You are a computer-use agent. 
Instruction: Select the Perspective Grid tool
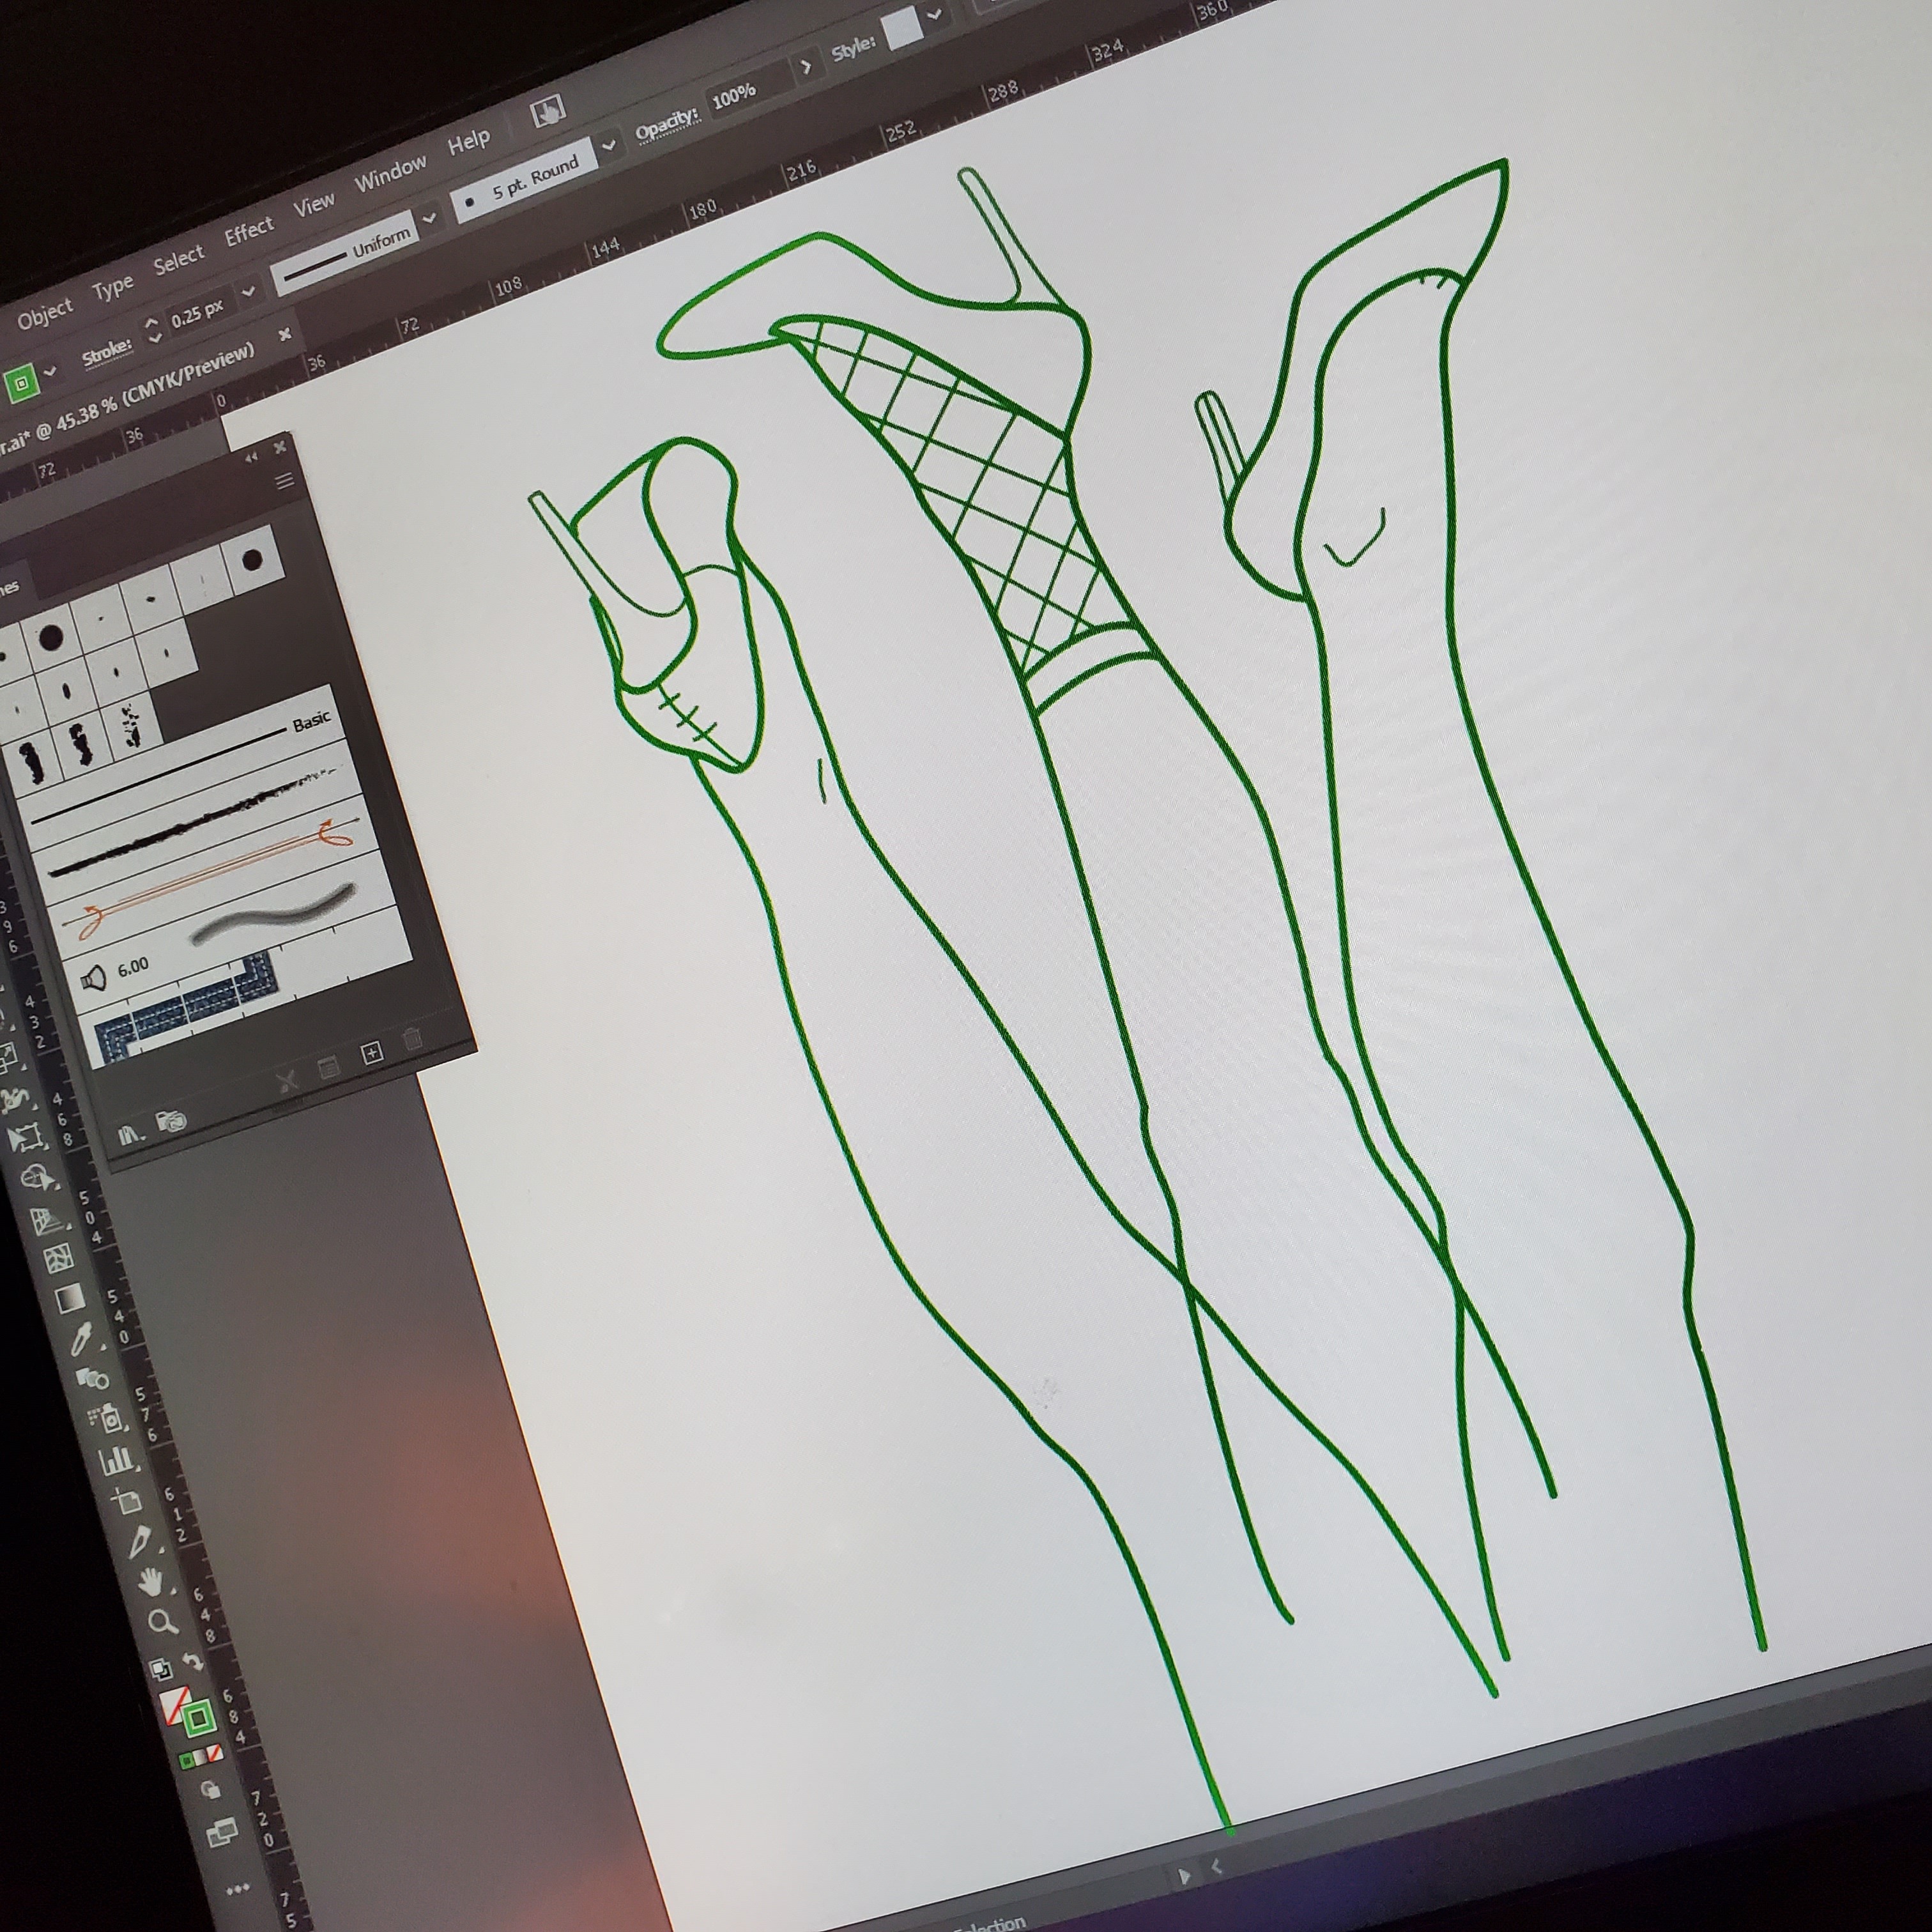(x=49, y=1221)
